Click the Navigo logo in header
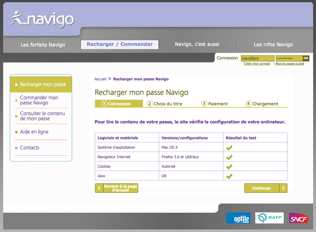The width and height of the screenshot is (316, 232). point(42,19)
